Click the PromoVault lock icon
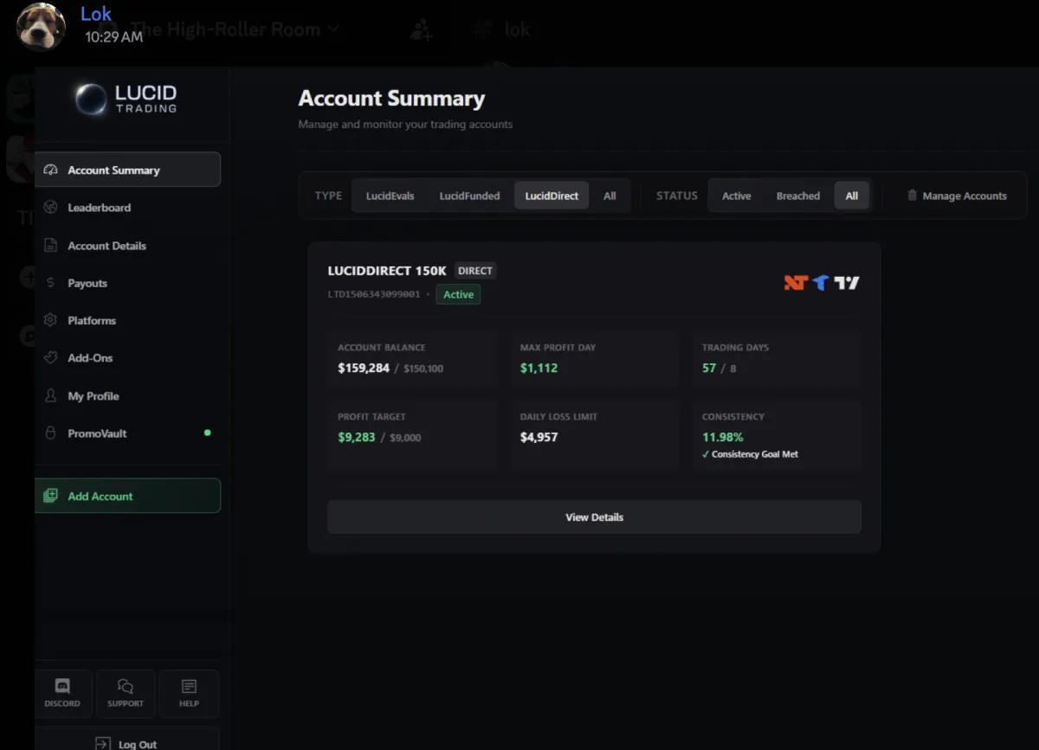1039x750 pixels. coord(50,433)
